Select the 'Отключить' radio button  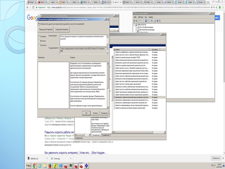click(x=39, y=45)
